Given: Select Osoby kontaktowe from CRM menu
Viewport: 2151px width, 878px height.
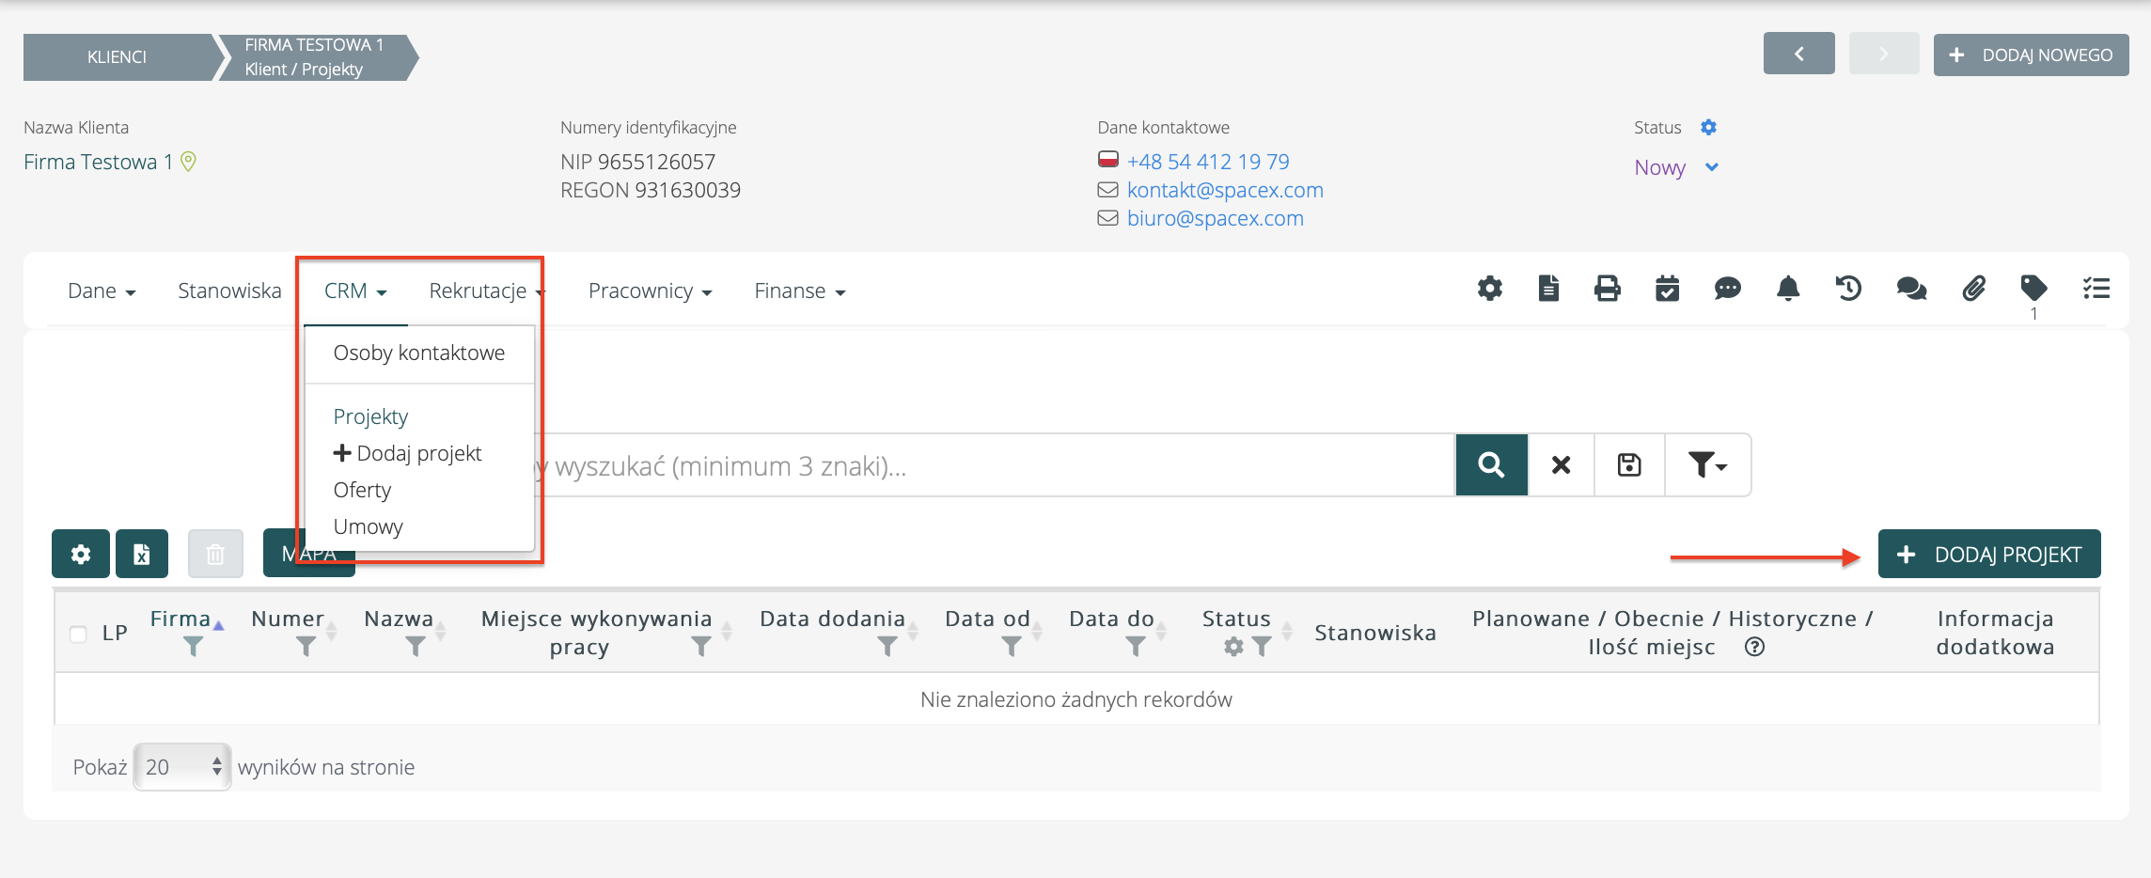Looking at the screenshot, I should pos(418,353).
